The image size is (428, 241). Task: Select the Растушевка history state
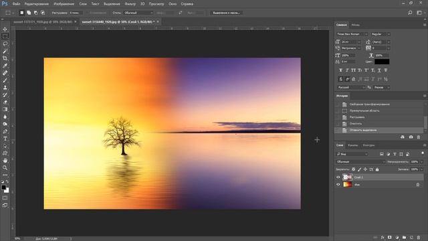coord(357,117)
